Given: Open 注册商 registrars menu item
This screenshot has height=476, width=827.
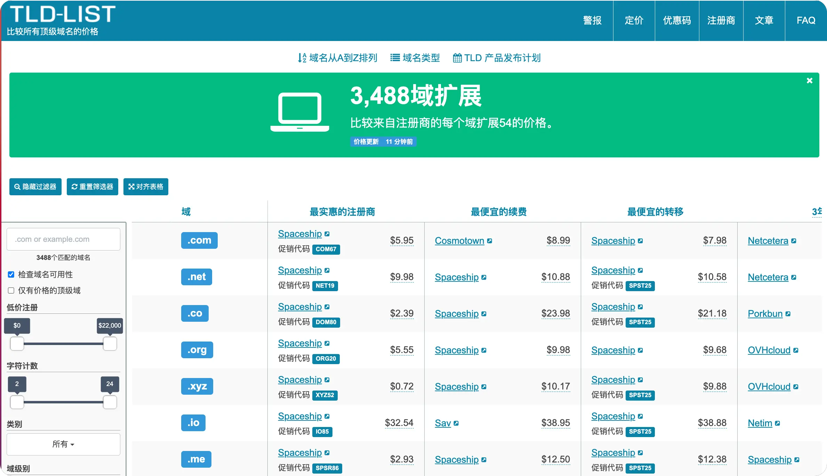Looking at the screenshot, I should 721,20.
